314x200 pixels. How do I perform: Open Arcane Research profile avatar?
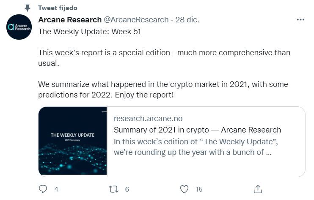coord(19,27)
